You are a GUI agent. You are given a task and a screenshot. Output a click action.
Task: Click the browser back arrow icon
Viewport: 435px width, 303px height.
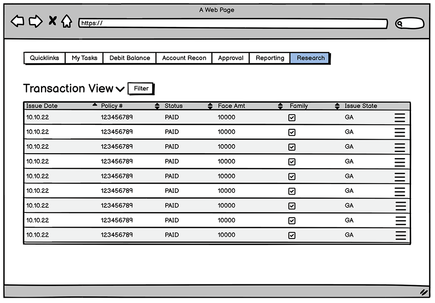(17, 21)
